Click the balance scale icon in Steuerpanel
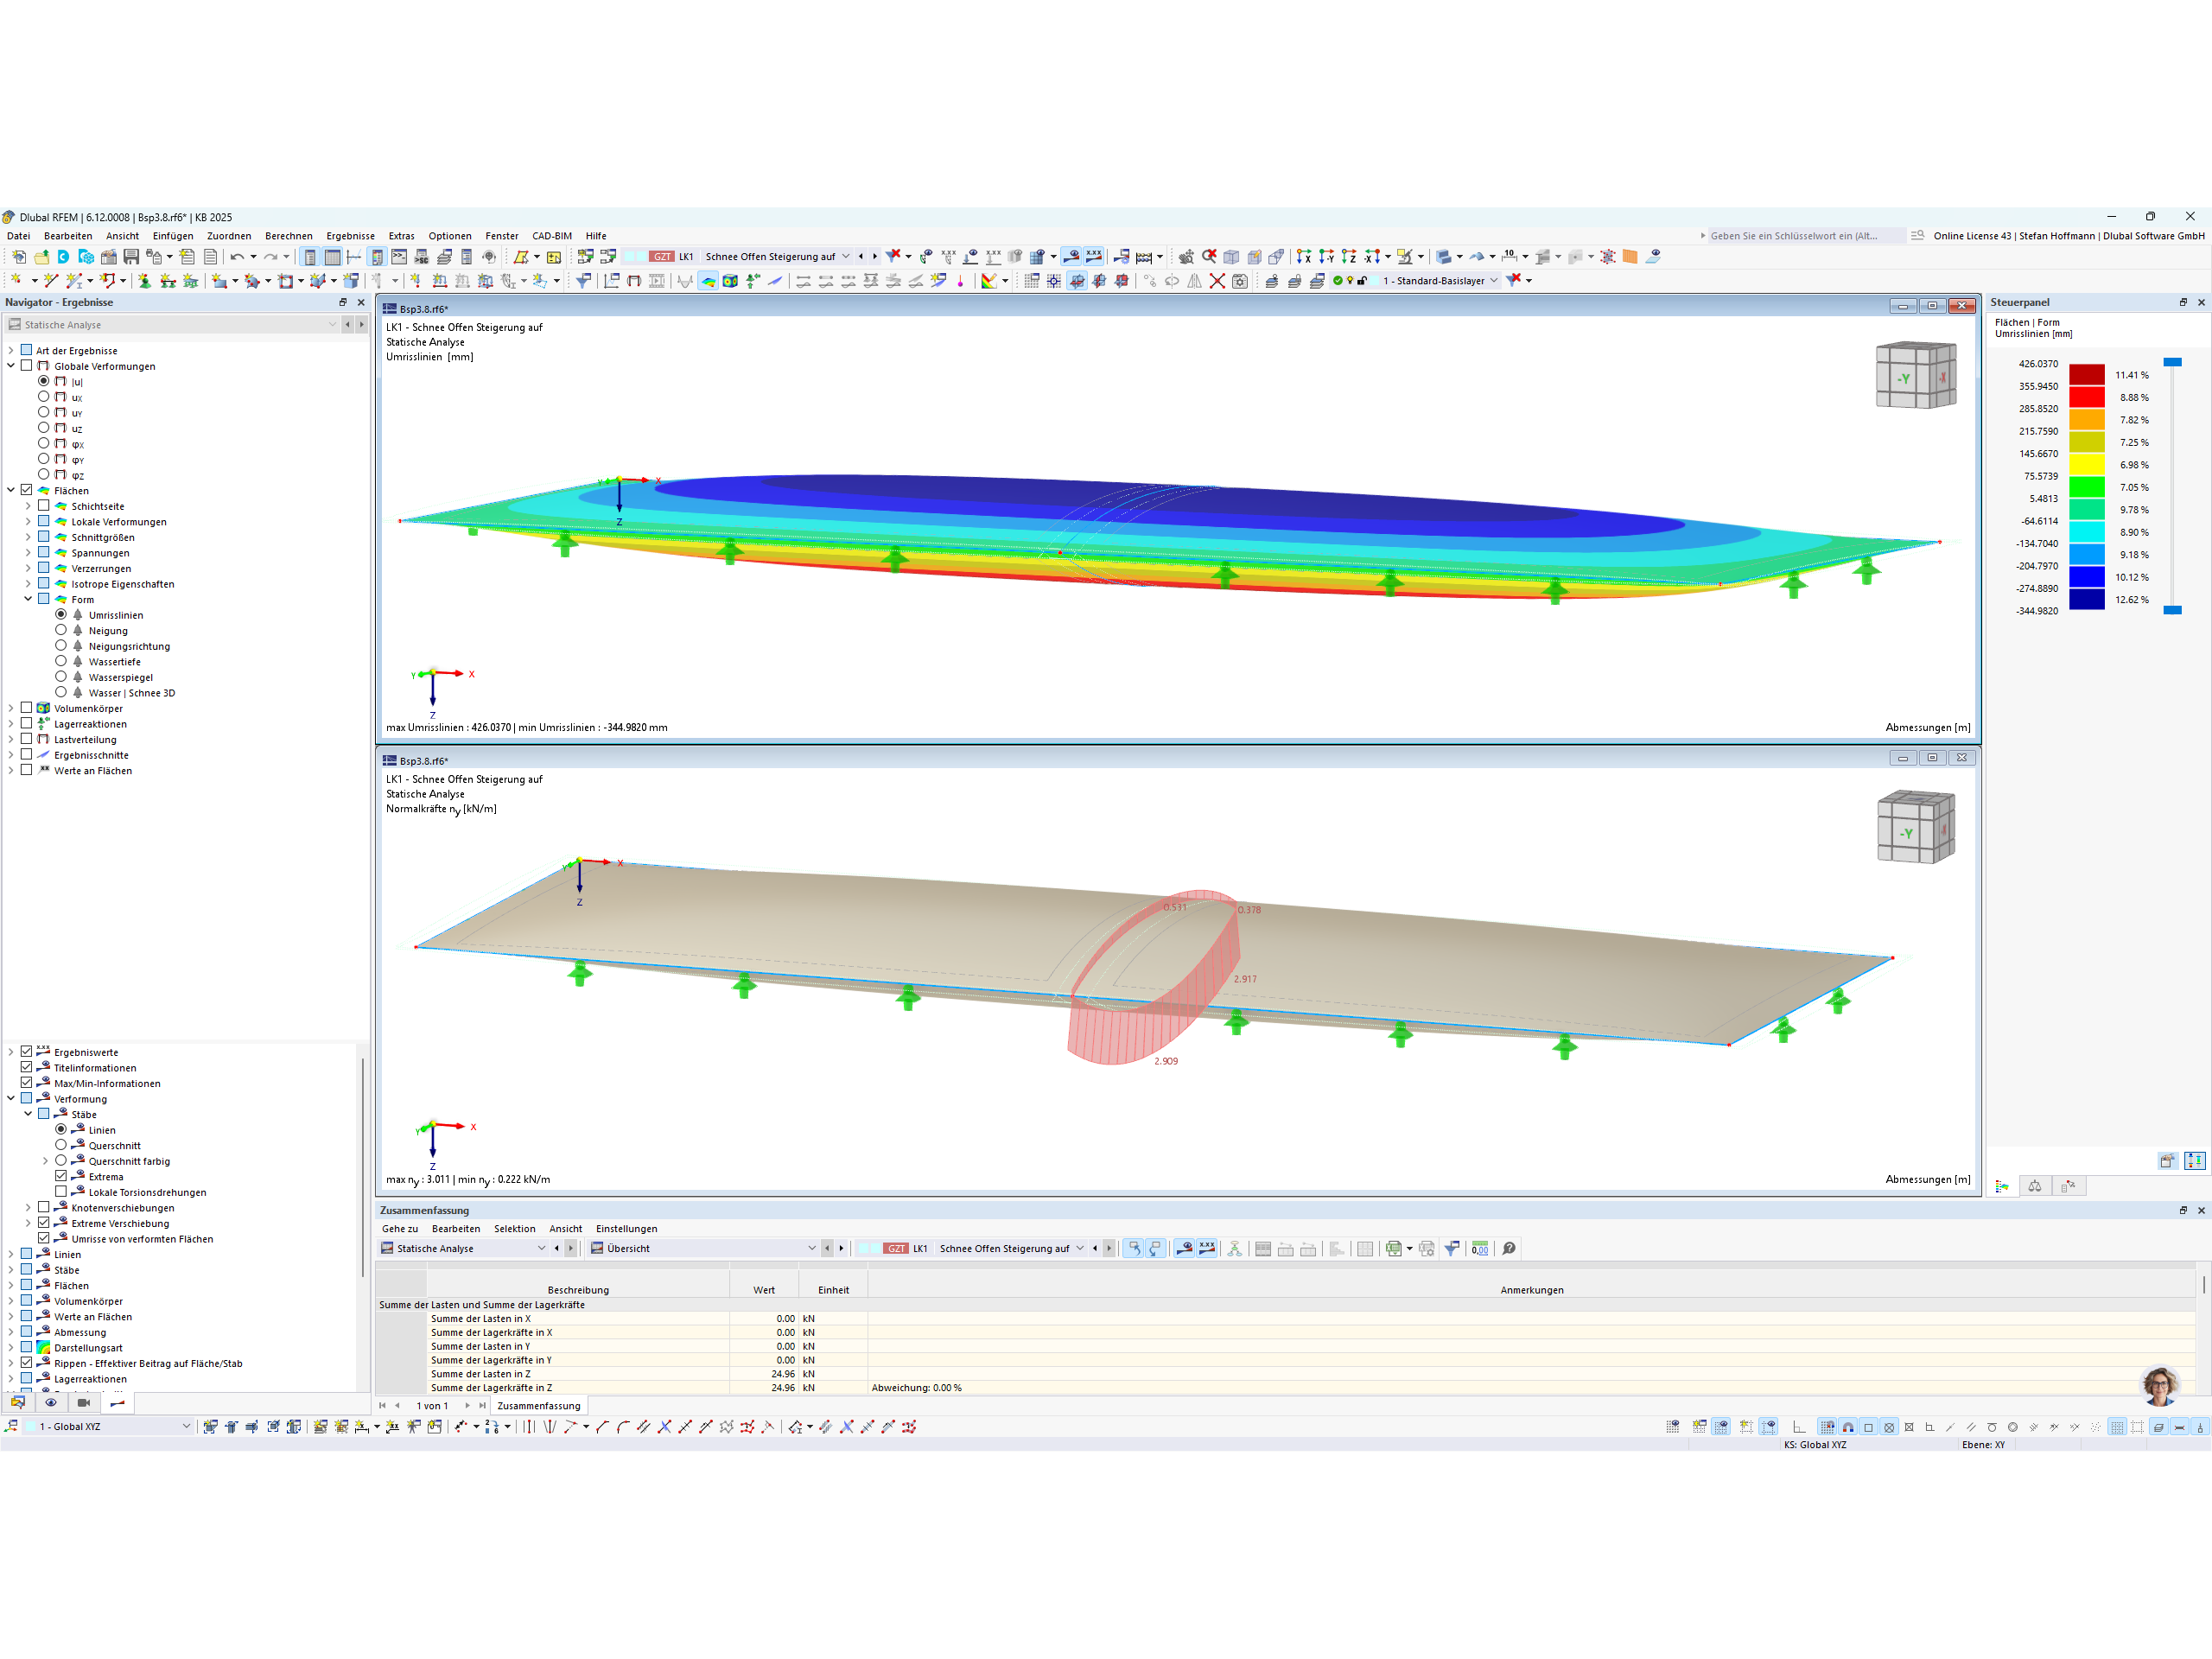 (x=2034, y=1186)
